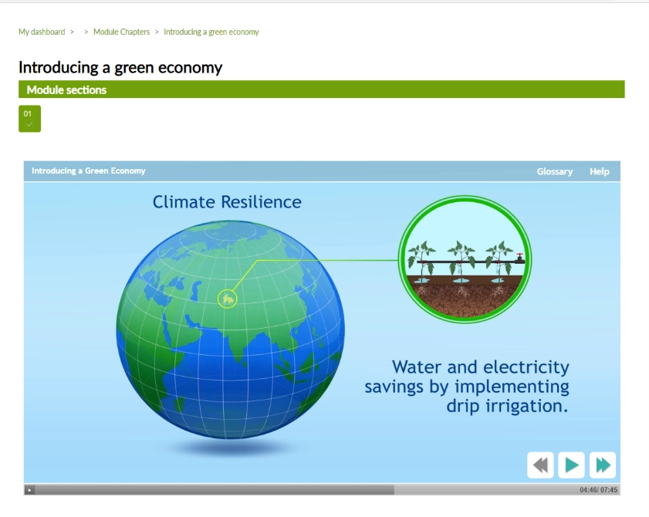649x517 pixels.
Task: Click the 04:46/ 07:45 time display
Action: tap(599, 490)
